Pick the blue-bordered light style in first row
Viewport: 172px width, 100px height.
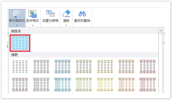click(62, 66)
